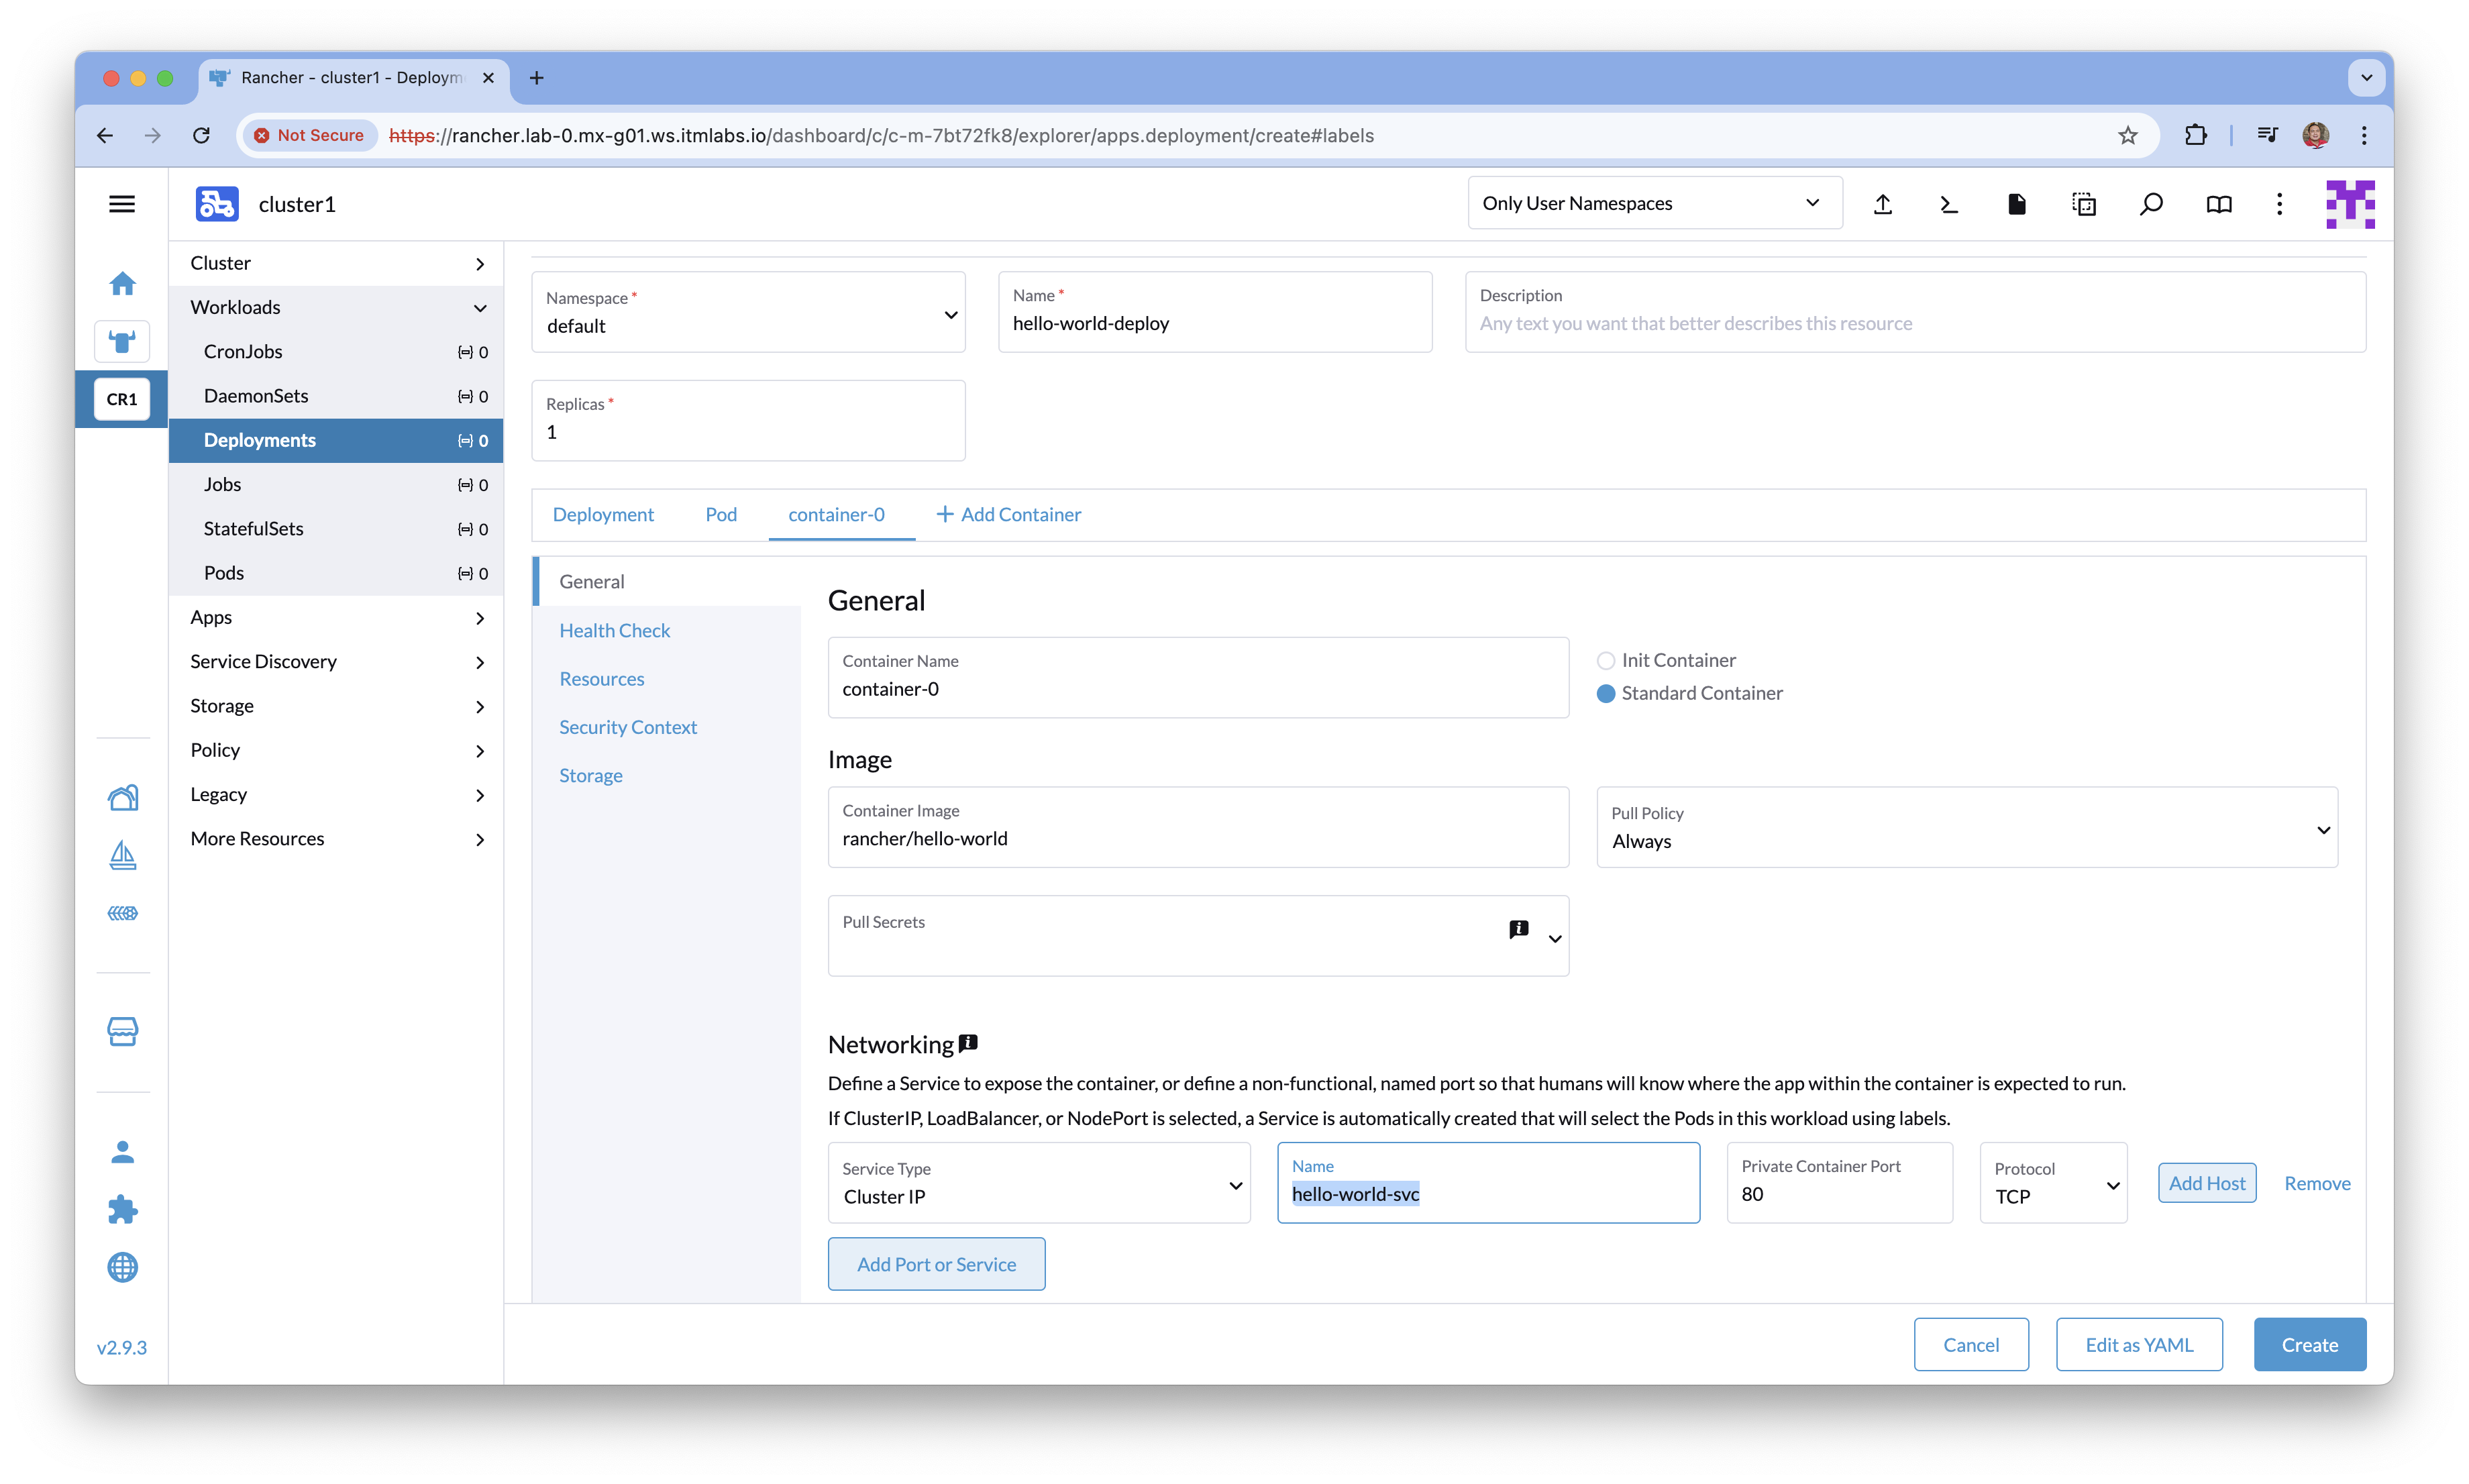Switch to the Pod tab
Viewport: 2469px width, 1484px height.
721,515
